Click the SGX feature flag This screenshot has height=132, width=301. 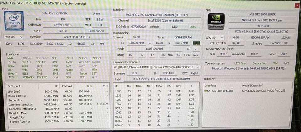click(x=69, y=77)
